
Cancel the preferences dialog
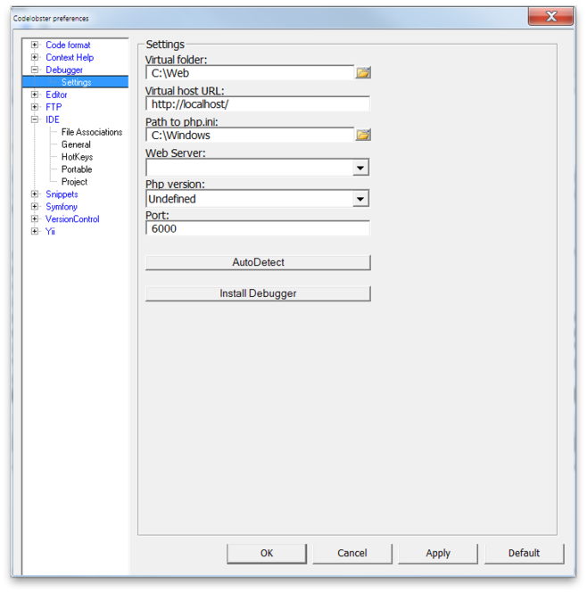click(352, 553)
